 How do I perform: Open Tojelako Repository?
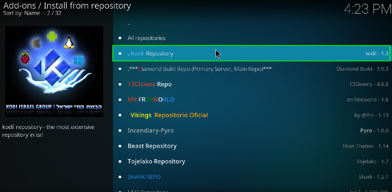pyautogui.click(x=251, y=161)
